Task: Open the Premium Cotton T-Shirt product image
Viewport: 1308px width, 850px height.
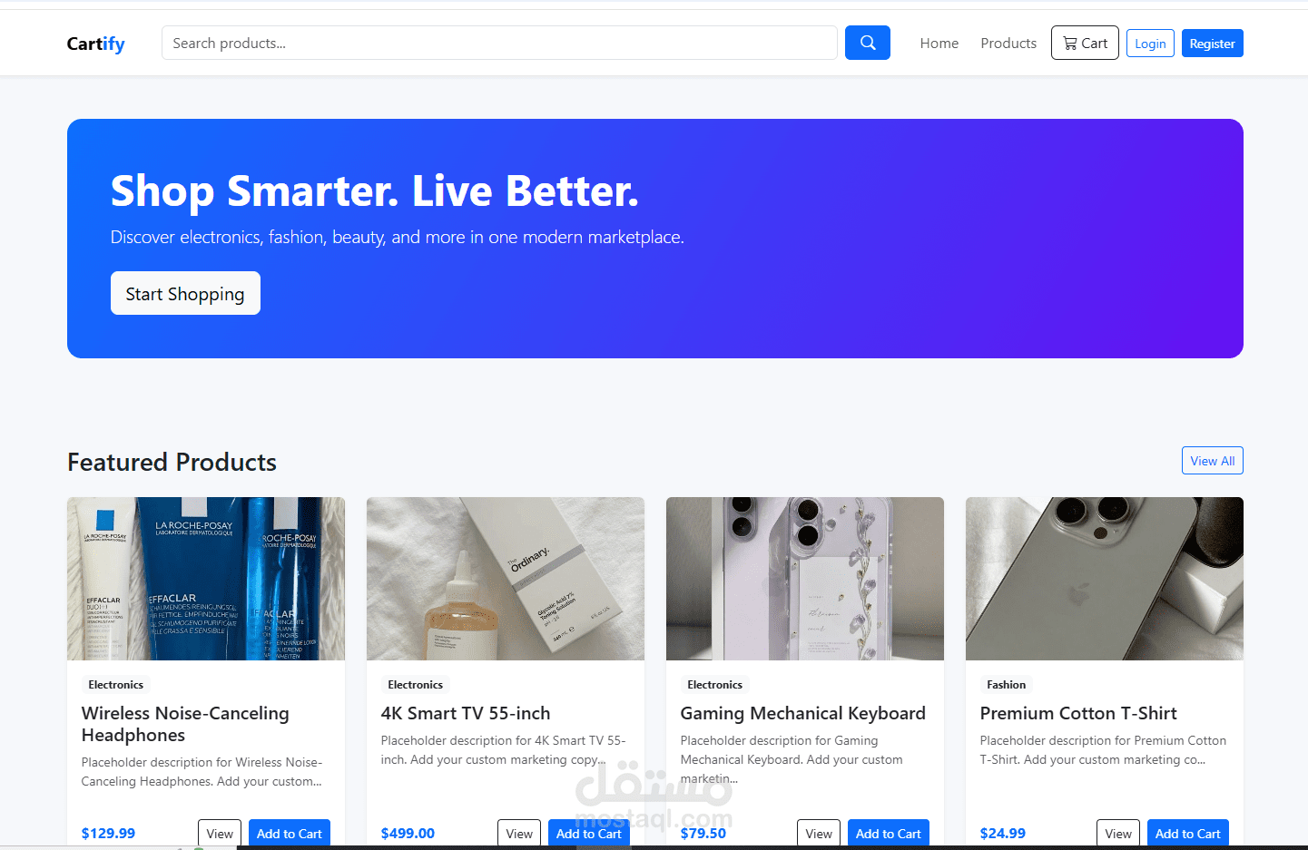Action: point(1105,579)
